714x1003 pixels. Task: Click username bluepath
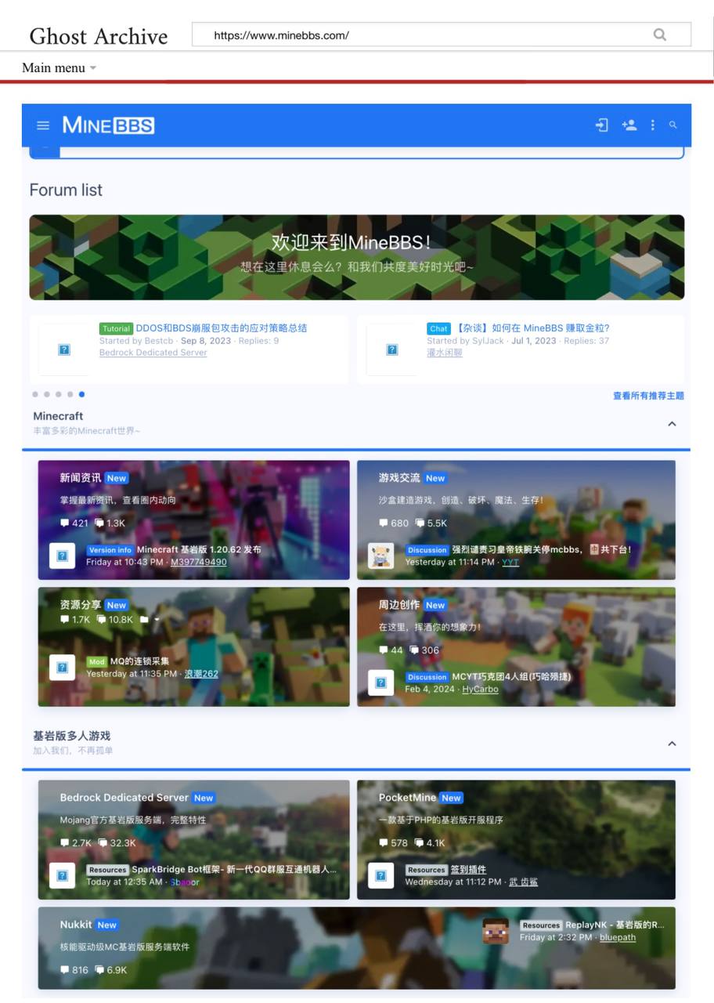pos(618,937)
